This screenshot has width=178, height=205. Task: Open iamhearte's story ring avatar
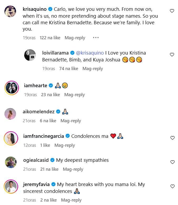pos(11,87)
